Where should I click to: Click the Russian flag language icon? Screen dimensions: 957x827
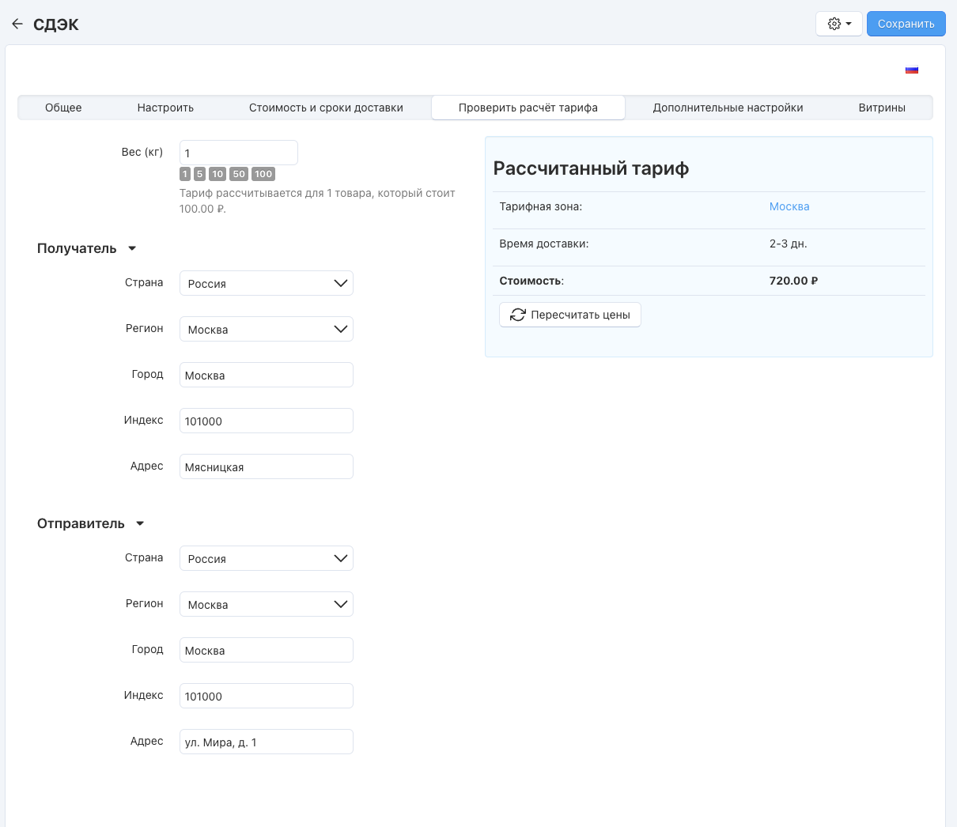pos(912,70)
